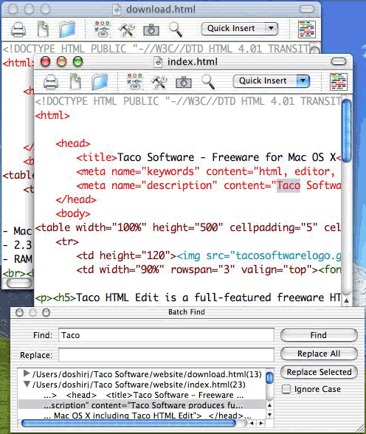
Task: Click the colored syntax icon in download.html window
Action: tap(307, 30)
